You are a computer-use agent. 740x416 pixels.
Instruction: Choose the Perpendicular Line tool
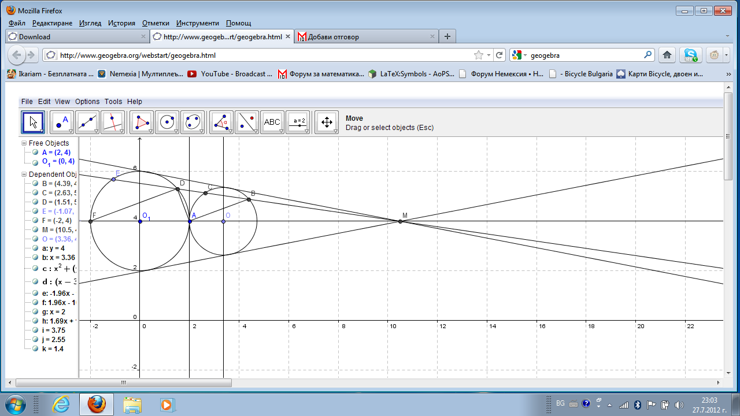point(112,122)
